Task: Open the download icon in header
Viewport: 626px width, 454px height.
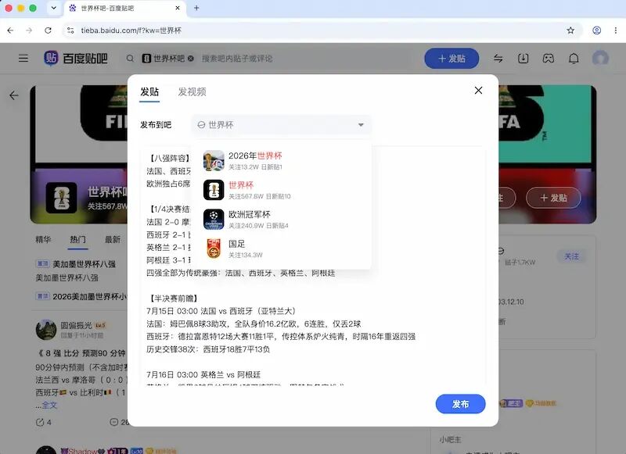Action: pos(523,59)
